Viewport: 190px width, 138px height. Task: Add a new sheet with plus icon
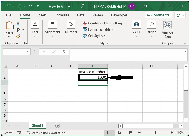point(58,126)
